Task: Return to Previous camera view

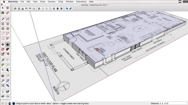Action: (x=8, y=85)
